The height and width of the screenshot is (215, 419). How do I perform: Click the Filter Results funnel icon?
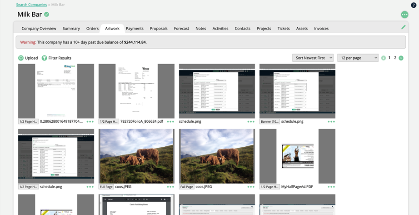[x=45, y=58]
